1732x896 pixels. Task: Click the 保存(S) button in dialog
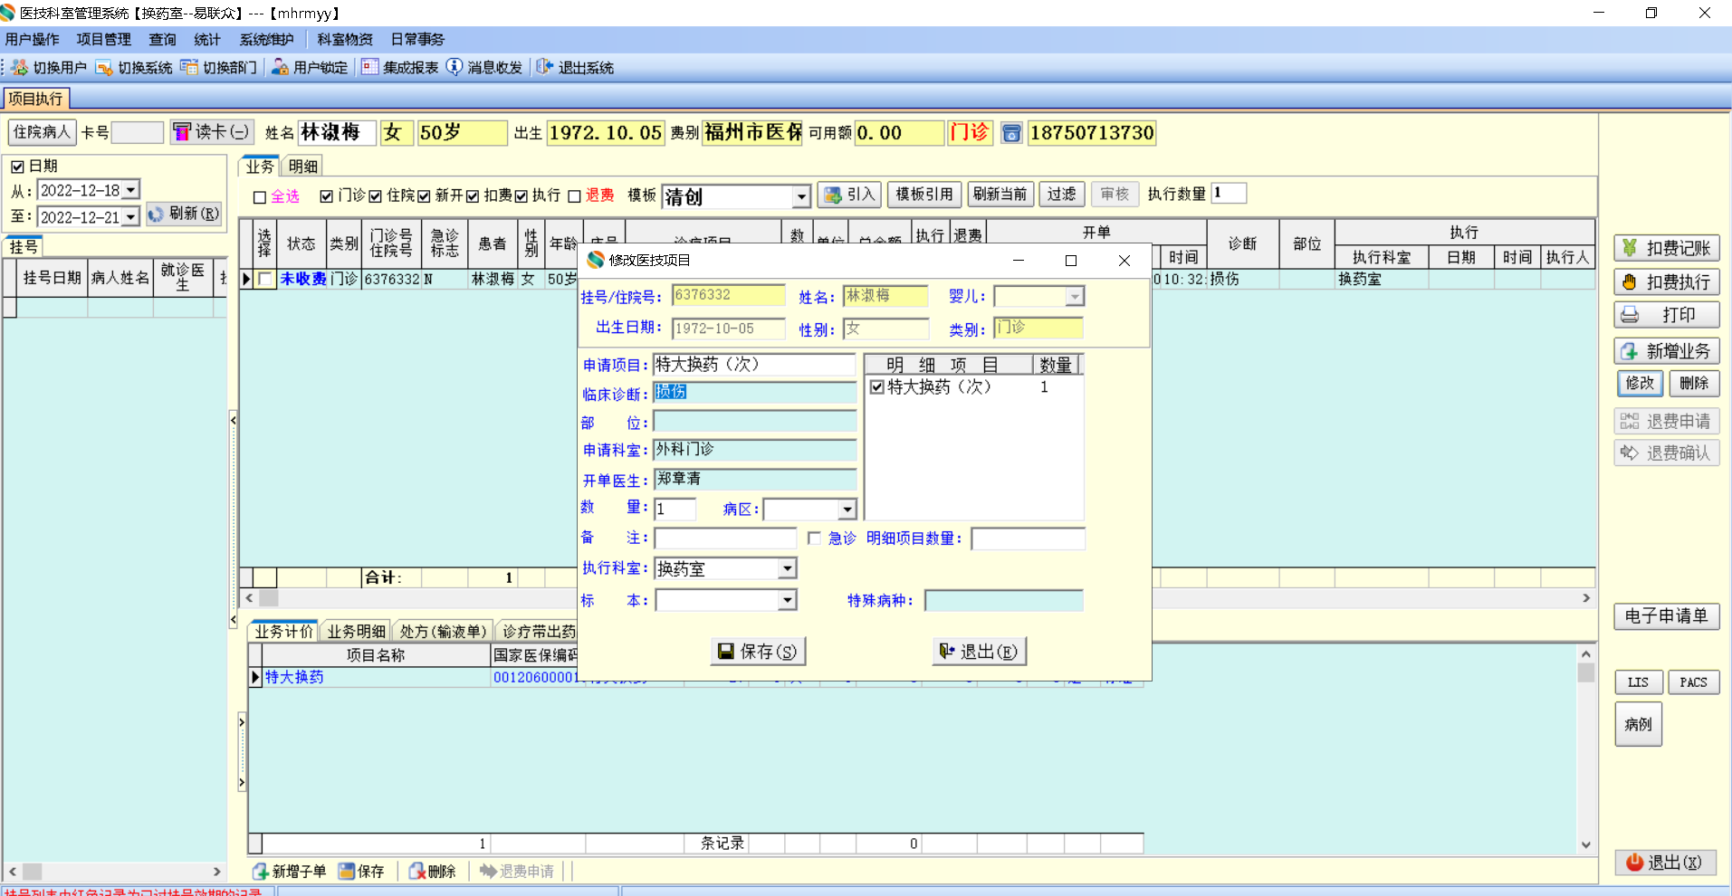tap(758, 652)
